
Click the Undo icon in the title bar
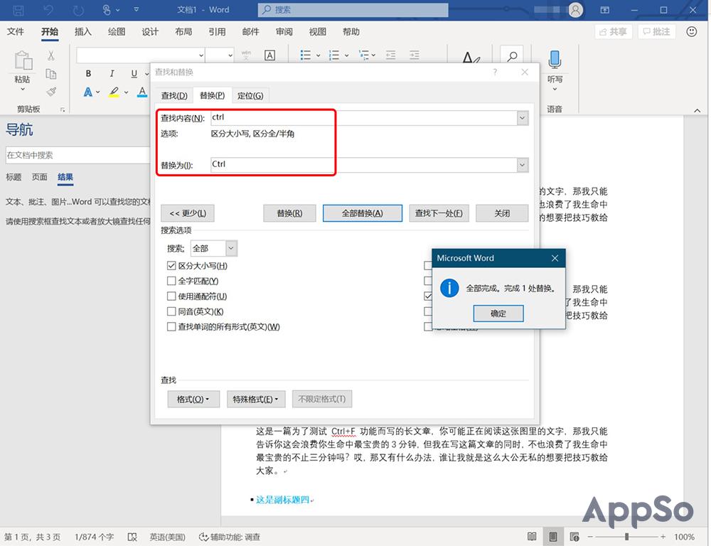[x=48, y=10]
